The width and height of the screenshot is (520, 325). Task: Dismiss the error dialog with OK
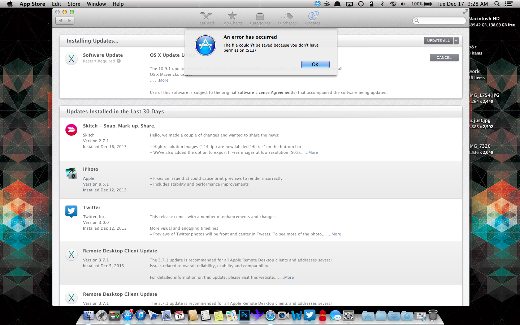[x=315, y=64]
